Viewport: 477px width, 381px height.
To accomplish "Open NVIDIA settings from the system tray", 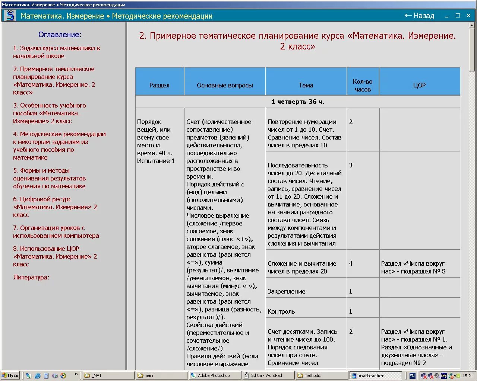I will click(457, 376).
